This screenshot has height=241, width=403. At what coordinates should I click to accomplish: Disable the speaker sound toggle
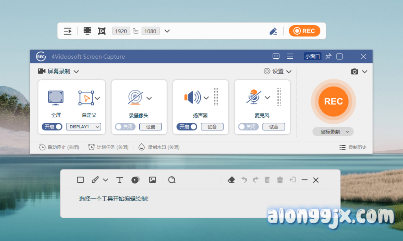(x=187, y=127)
